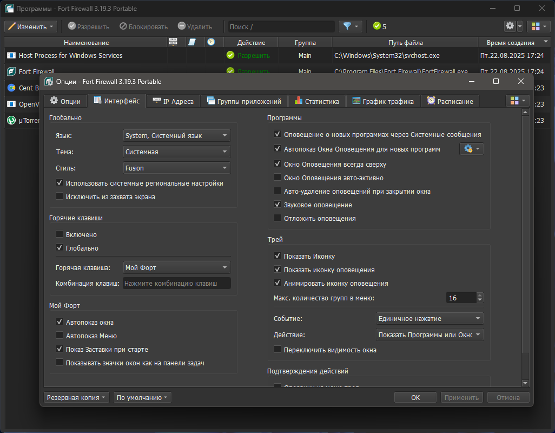Screen dimensions: 555x433
Task: Click the Применить button
Action: [x=461, y=398]
